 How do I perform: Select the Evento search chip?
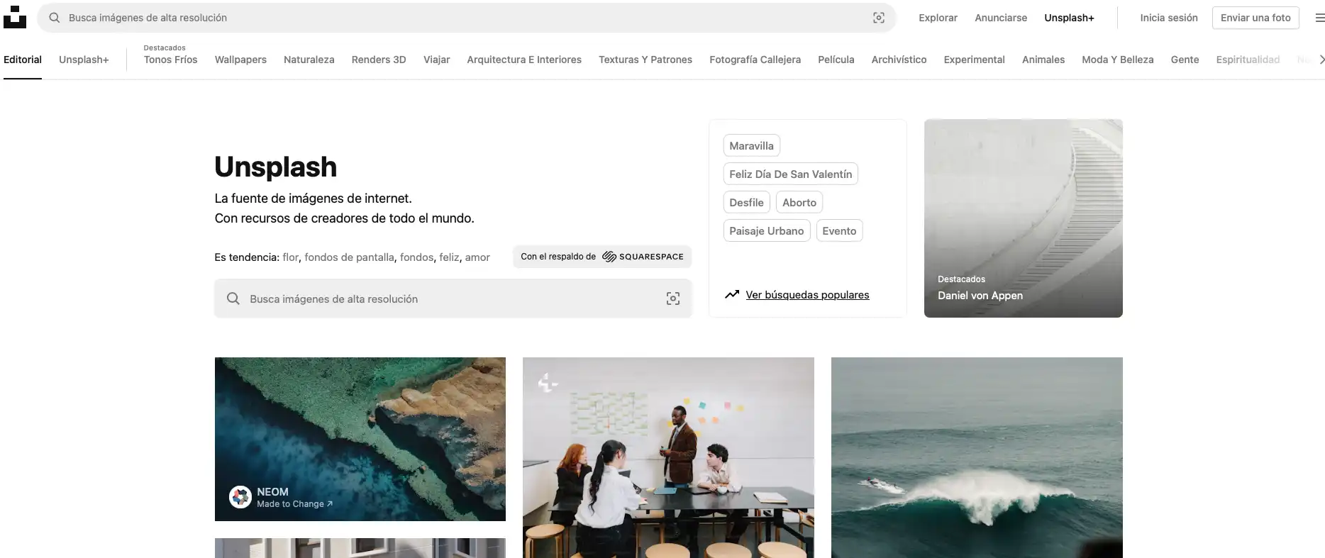coord(839,230)
